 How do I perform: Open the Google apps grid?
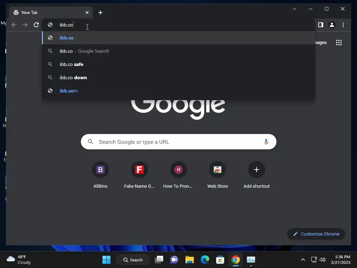pyautogui.click(x=339, y=43)
